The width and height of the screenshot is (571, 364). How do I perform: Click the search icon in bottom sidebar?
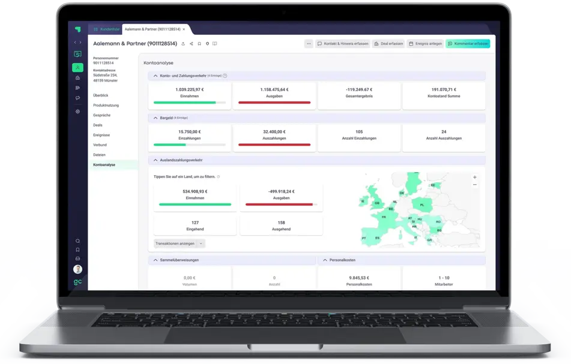[x=77, y=241]
